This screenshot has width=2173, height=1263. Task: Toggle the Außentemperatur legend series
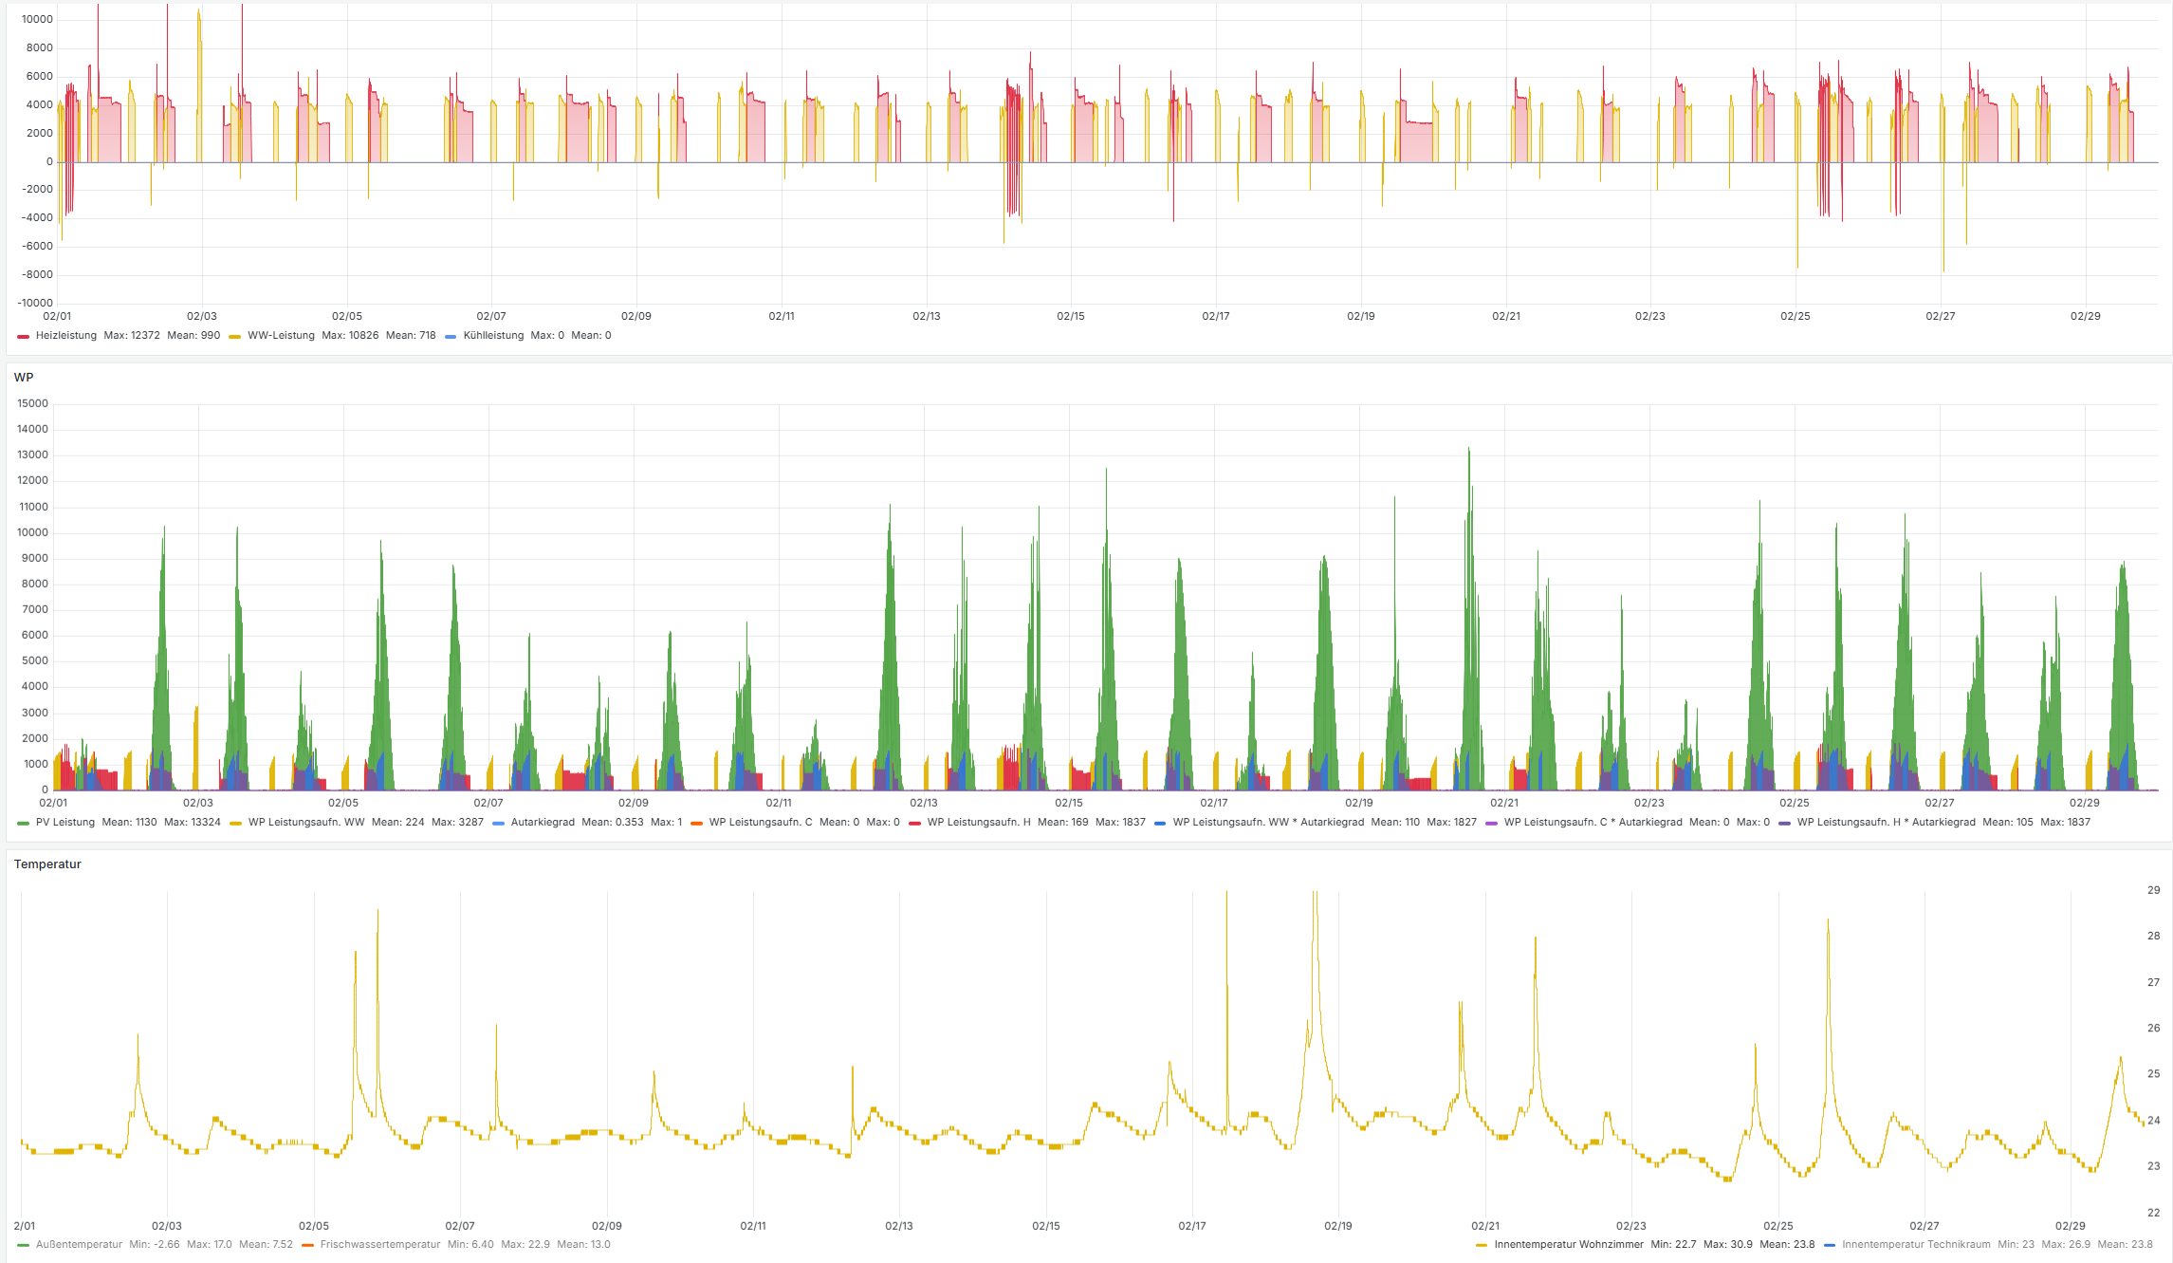point(79,1245)
